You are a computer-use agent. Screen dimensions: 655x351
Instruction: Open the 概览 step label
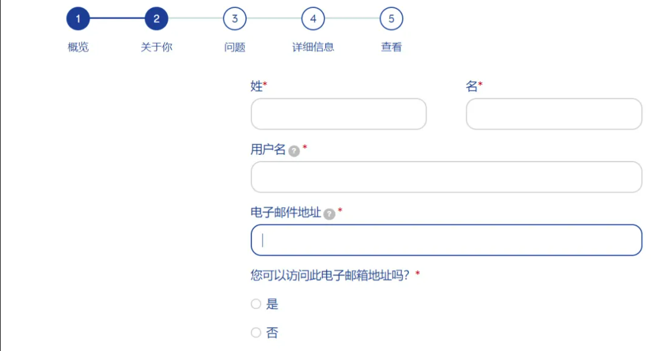point(78,47)
